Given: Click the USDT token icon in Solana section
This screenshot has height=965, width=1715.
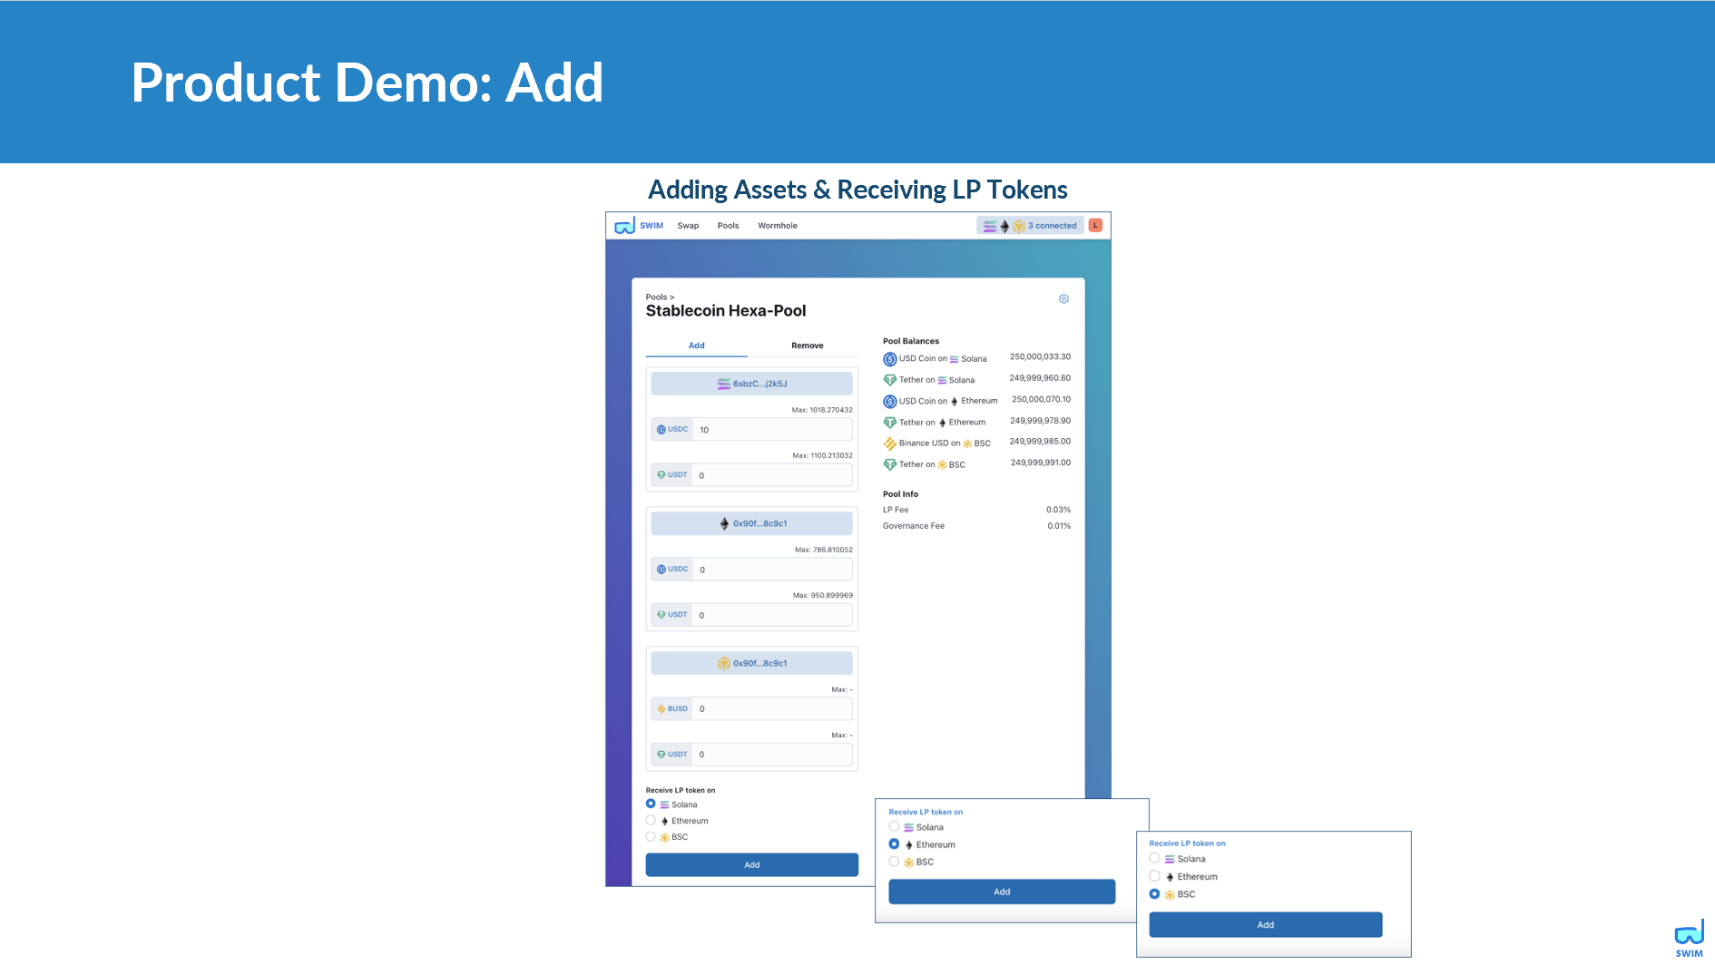Looking at the screenshot, I should pyautogui.click(x=661, y=475).
